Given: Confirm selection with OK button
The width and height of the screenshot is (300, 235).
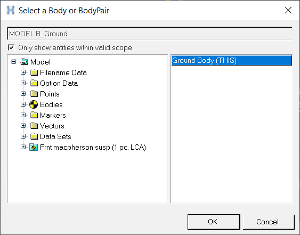Looking at the screenshot, I should point(214,222).
